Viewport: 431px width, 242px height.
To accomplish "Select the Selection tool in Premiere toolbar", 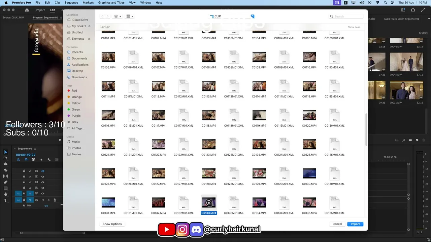I will (5, 152).
